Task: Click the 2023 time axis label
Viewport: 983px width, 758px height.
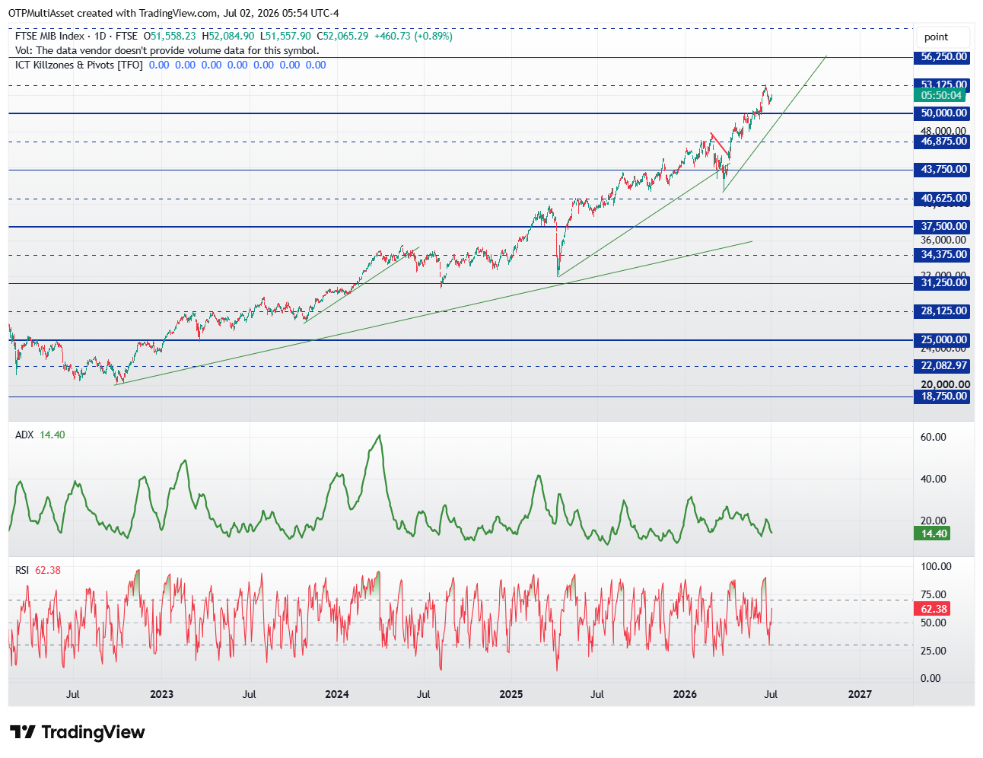Action: click(161, 694)
